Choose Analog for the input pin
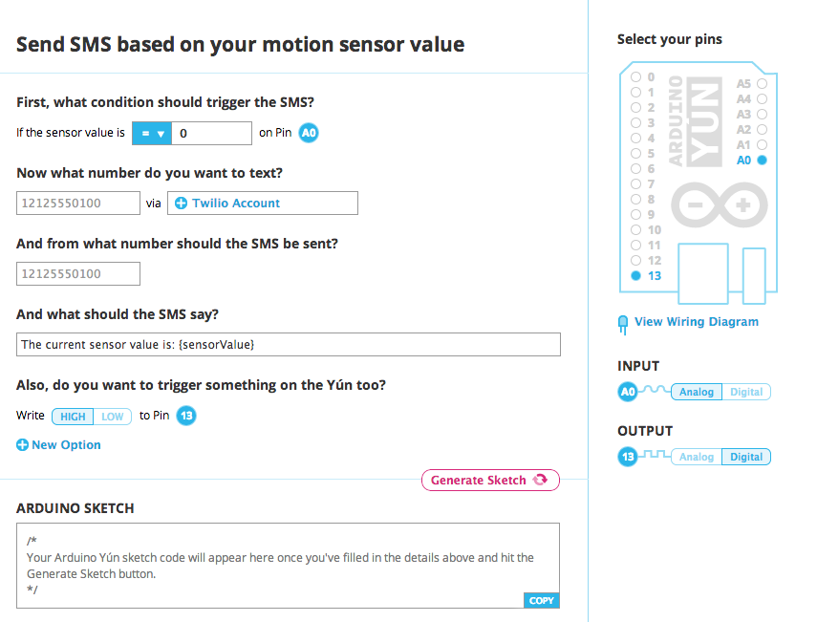Screen dimensions: 817x622 coord(696,392)
